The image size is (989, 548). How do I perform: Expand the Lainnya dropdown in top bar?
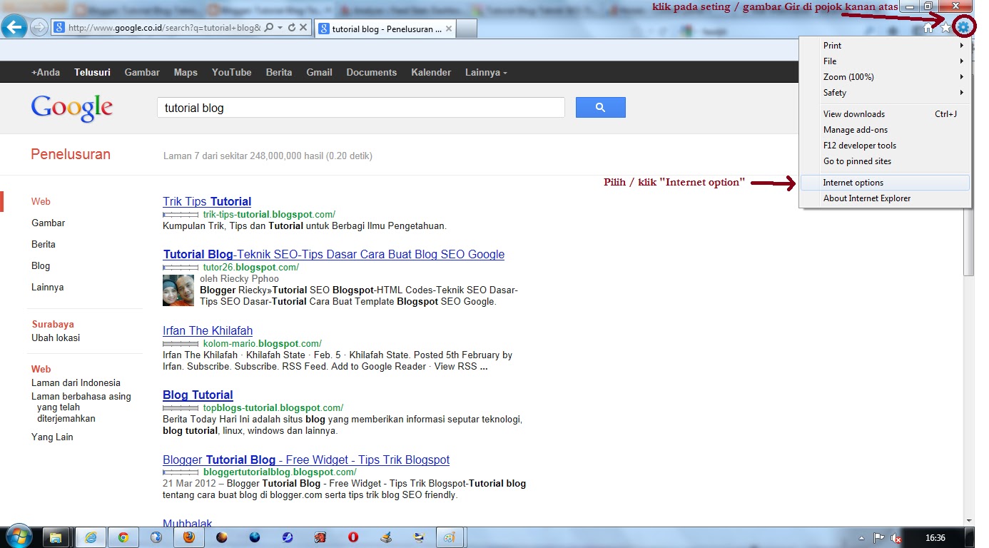(x=486, y=72)
